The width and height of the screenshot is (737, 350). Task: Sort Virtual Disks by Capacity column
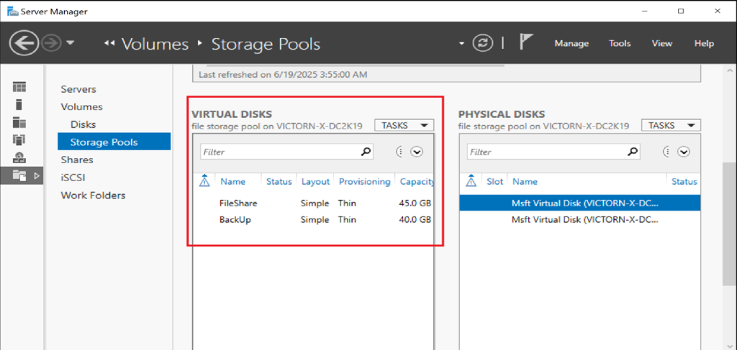(x=416, y=182)
